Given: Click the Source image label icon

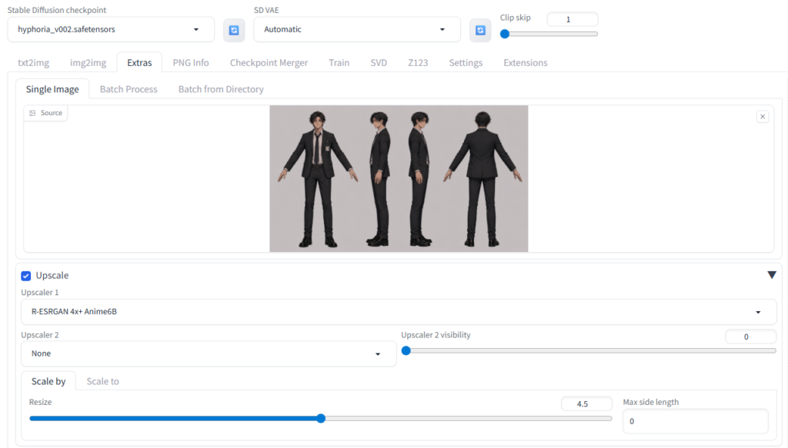Looking at the screenshot, I should [x=32, y=113].
